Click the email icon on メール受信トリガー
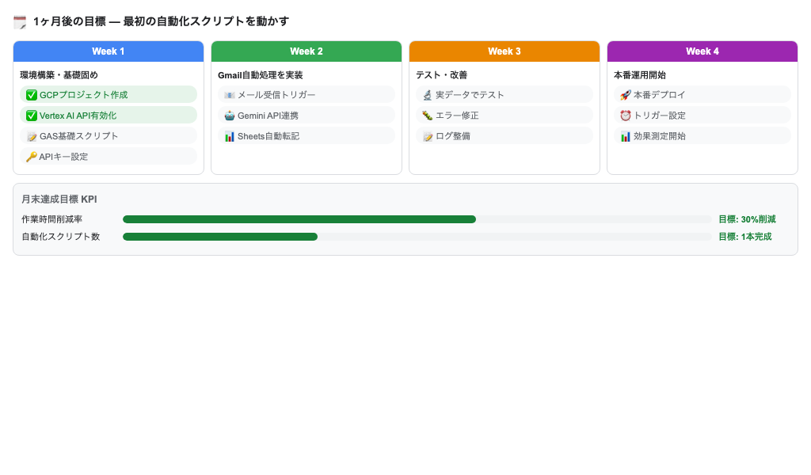Screen dimensions: 811x475 click(230, 95)
